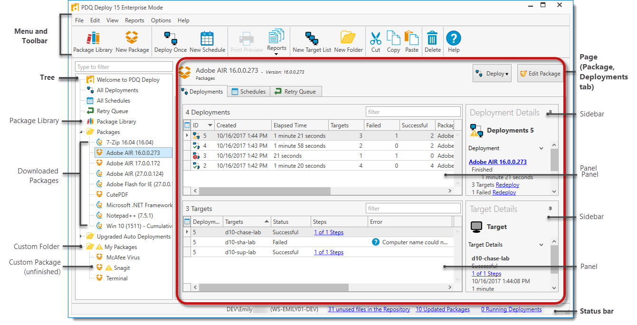Click the Target Details pin icon

point(550,209)
